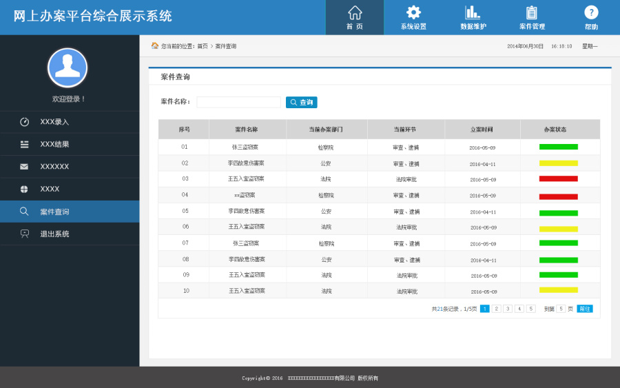This screenshot has height=388, width=620.
Task: Click yellow status bar in row 10
Action: pos(558,290)
